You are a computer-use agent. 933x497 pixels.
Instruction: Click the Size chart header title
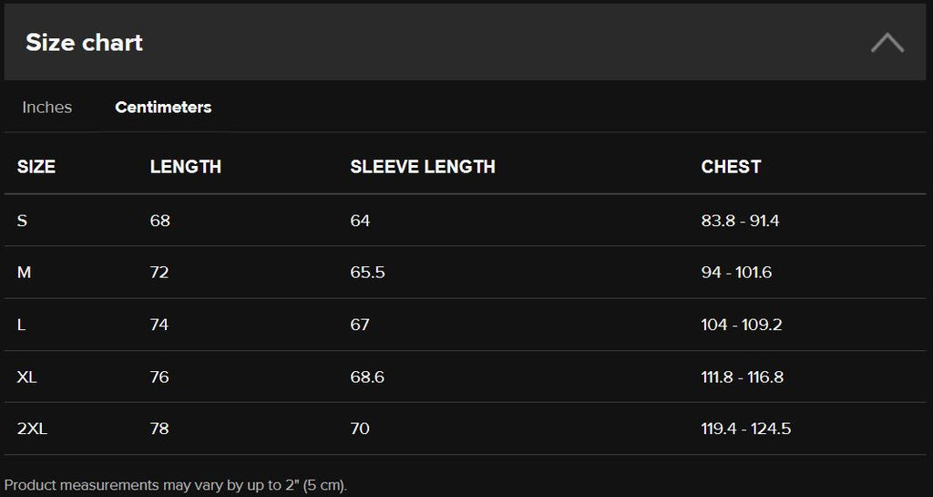pos(84,42)
